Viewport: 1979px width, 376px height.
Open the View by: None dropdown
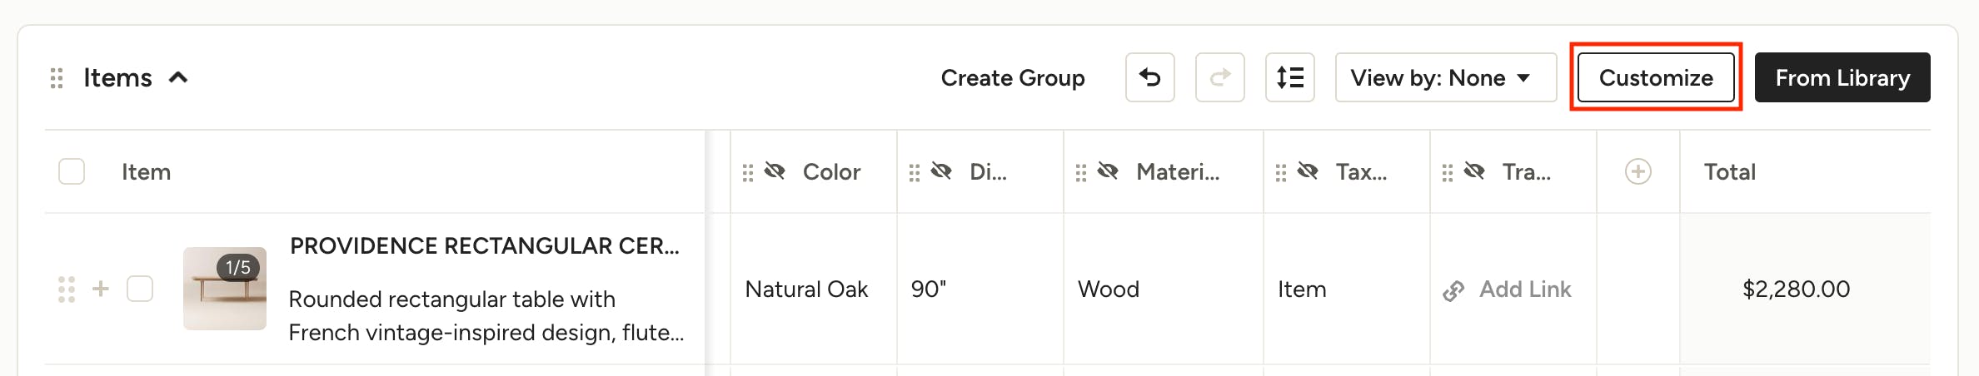(1445, 77)
